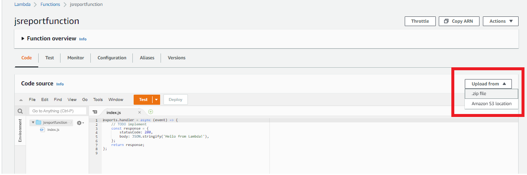Click the search magnifier icon in the editor sidebar
Image resolution: width=527 pixels, height=175 pixels.
(x=20, y=111)
